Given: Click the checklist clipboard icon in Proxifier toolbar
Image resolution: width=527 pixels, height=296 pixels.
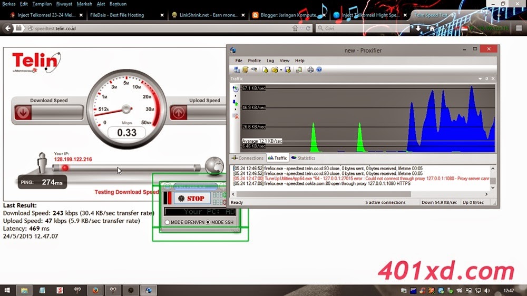Looking at the screenshot, I should 299,70.
